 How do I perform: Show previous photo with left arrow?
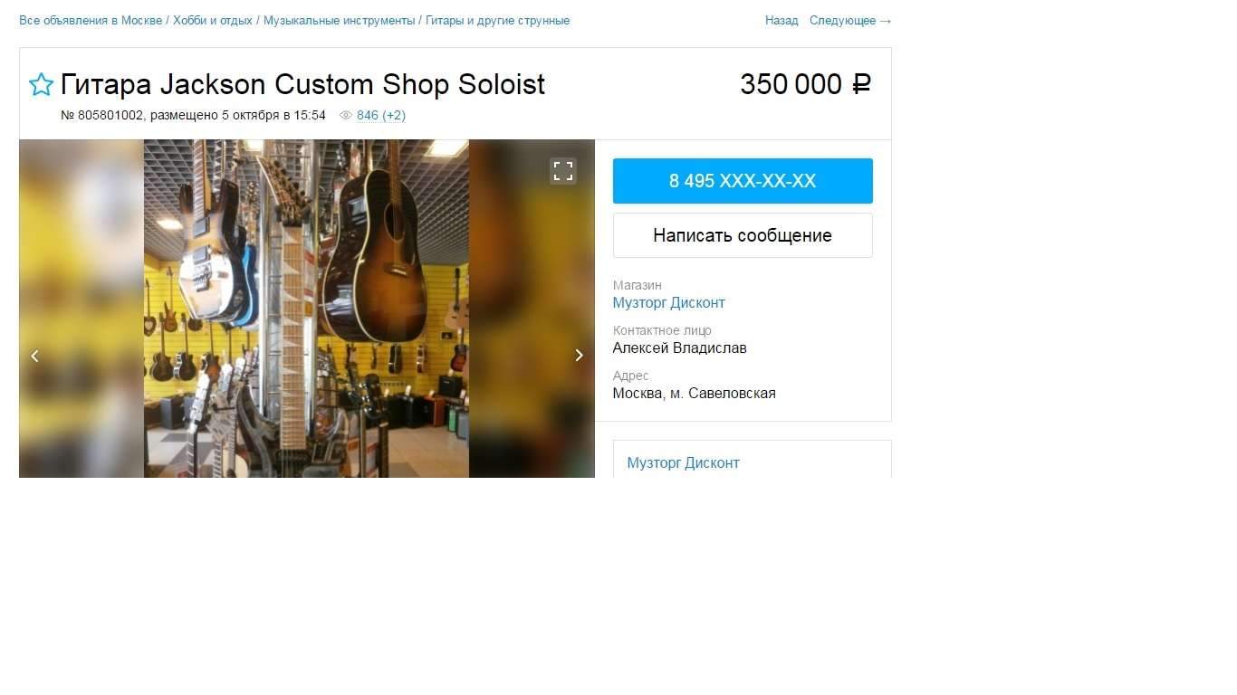click(34, 356)
